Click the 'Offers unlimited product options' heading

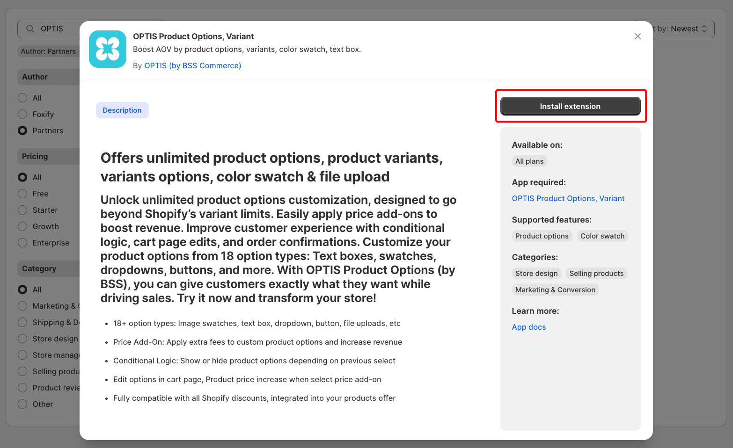point(271,167)
